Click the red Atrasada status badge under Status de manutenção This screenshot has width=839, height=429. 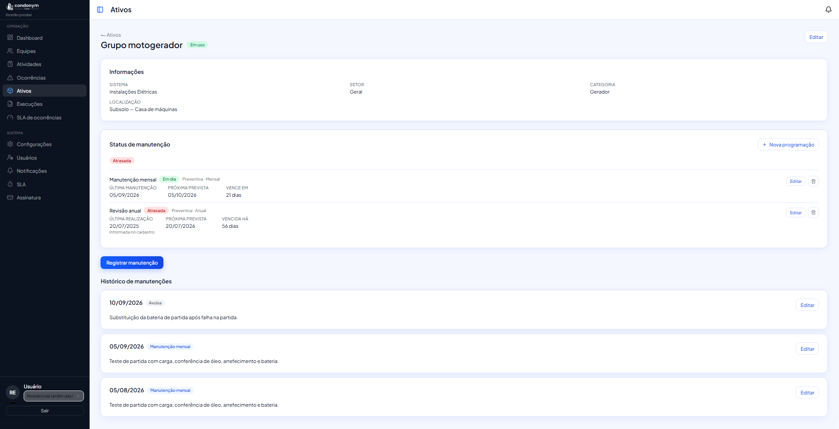point(122,161)
